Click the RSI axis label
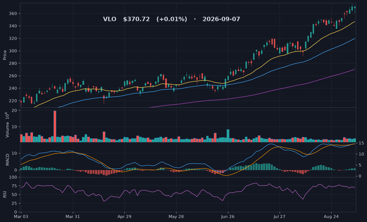This screenshot has width=367, height=222. 5,194
